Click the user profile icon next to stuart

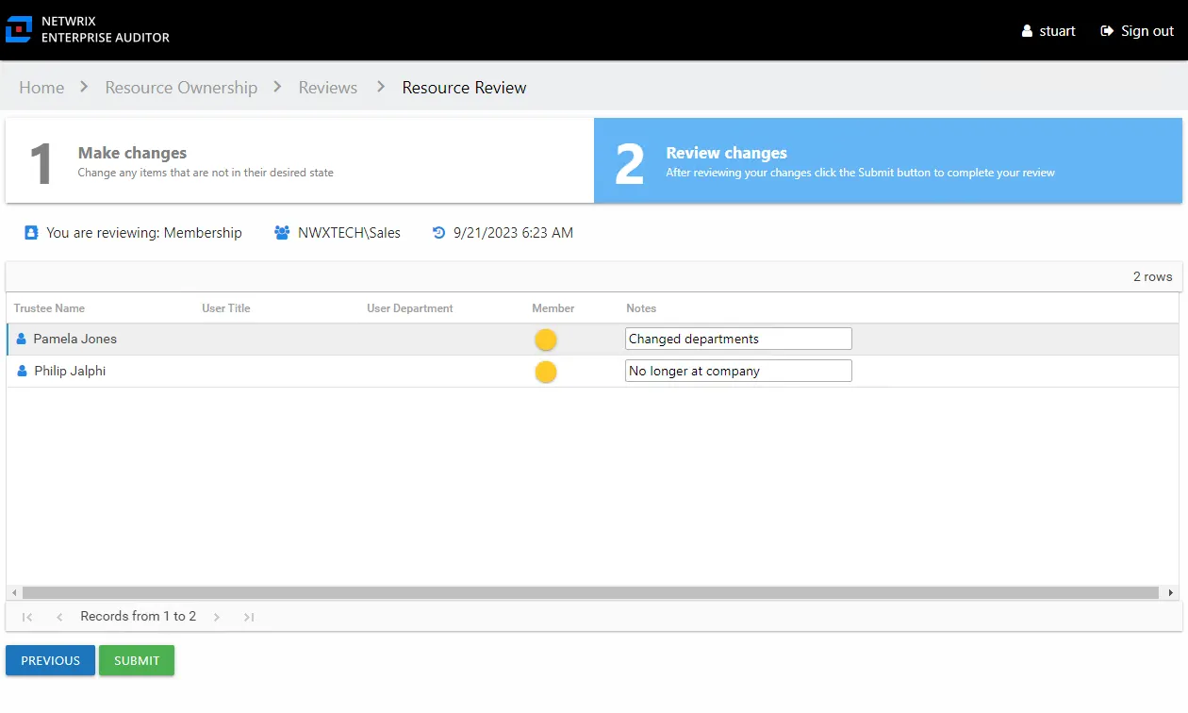[x=1027, y=31]
